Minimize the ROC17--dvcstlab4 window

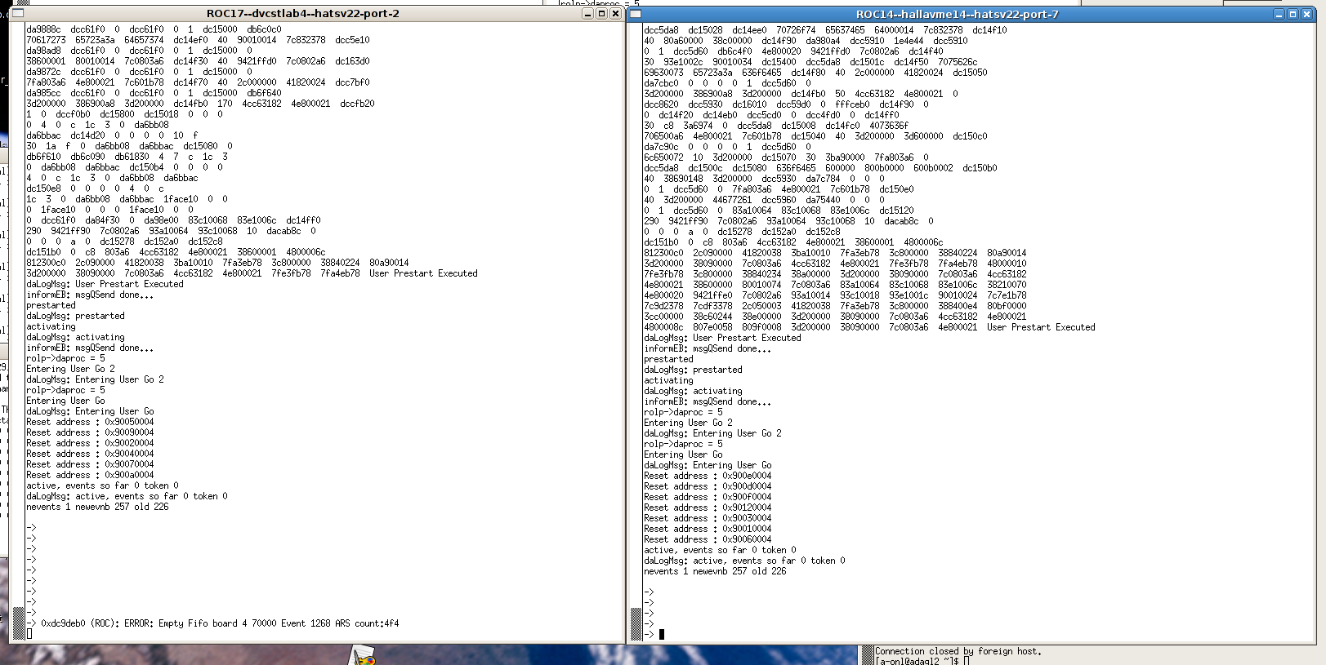[x=588, y=14]
